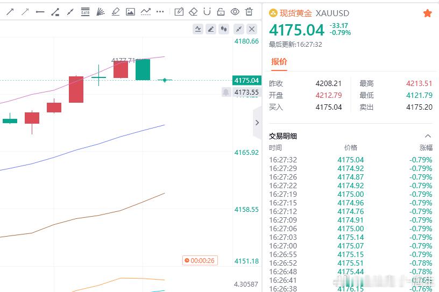This screenshot has width=439, height=292.
Task: Collapse the side panel with right chevron
Action: (x=257, y=123)
